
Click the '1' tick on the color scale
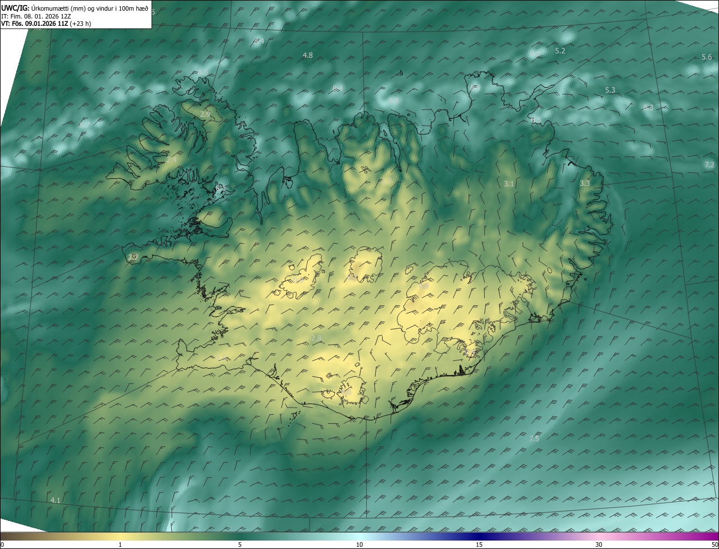tap(120, 545)
